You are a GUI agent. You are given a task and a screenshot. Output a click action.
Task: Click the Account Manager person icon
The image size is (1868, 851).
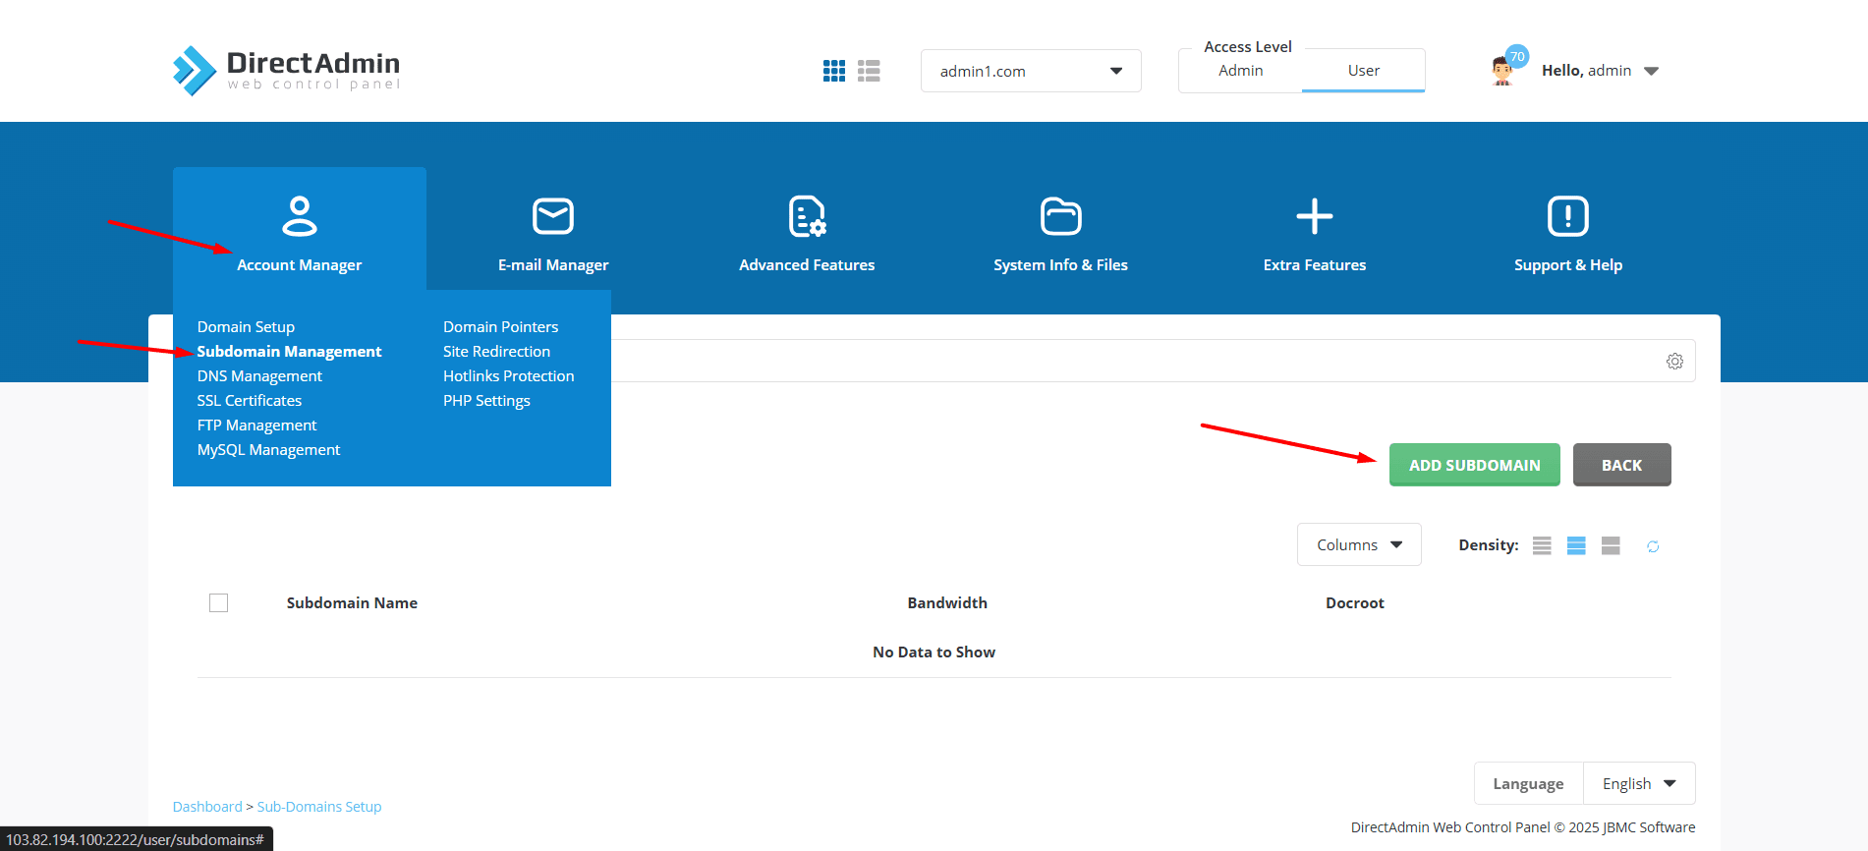(299, 216)
